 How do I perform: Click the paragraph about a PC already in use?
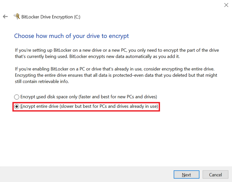(x=116, y=75)
